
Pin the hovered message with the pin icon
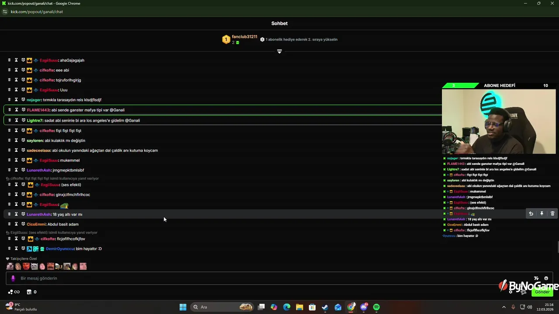(x=542, y=214)
